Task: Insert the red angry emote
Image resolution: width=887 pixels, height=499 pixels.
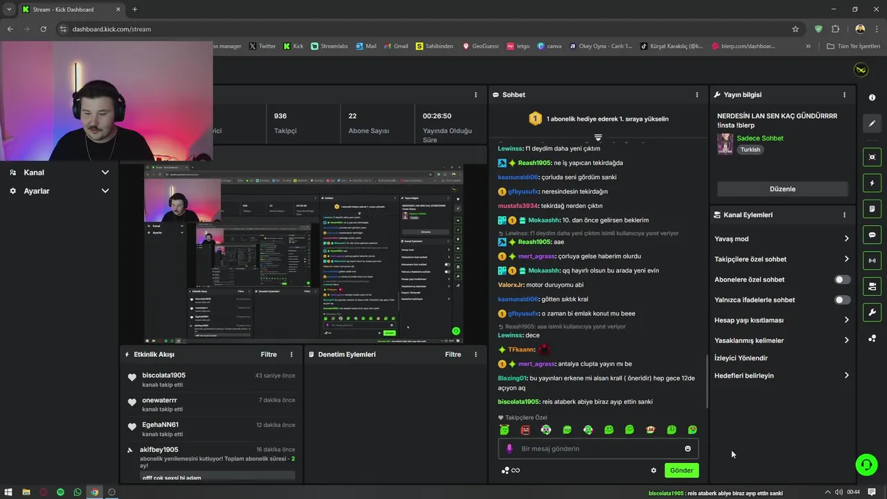Action: coord(525,430)
